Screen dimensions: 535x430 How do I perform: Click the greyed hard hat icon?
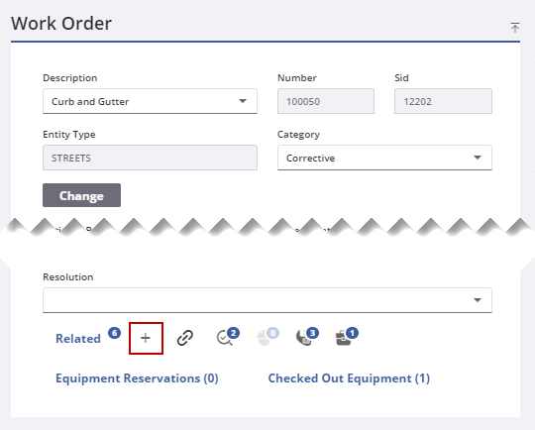point(267,337)
